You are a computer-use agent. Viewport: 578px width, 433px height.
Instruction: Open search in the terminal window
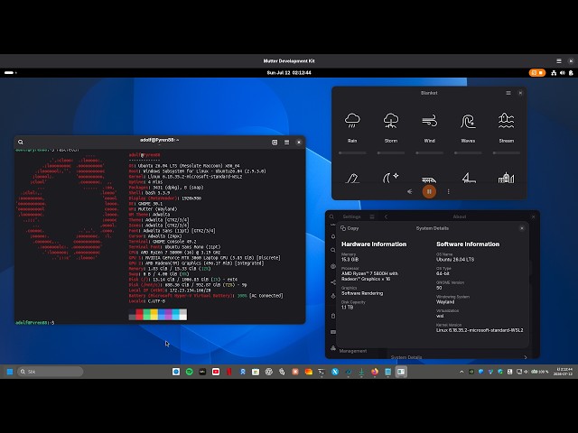(x=21, y=143)
